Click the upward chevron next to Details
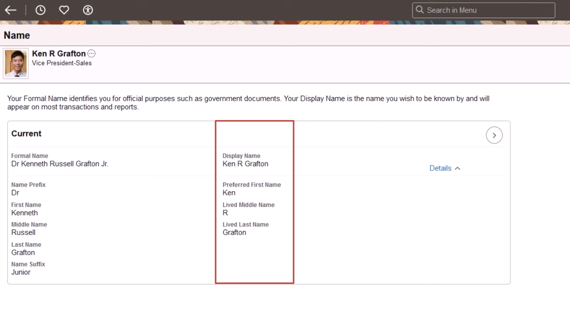570x320 pixels. tap(457, 168)
